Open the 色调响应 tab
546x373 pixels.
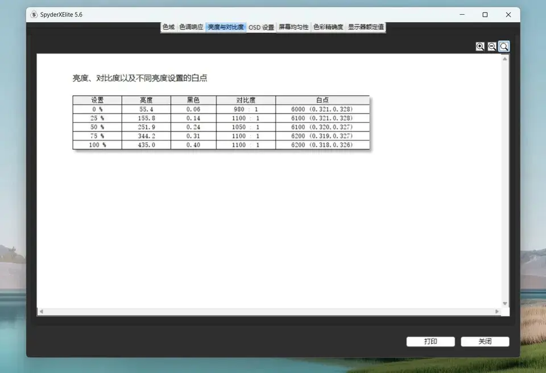pos(191,27)
